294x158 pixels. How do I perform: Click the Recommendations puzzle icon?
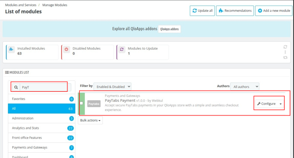(x=221, y=11)
